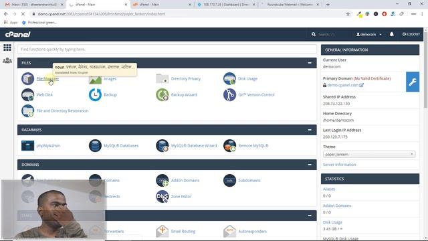The width and height of the screenshot is (428, 241).
Task: Open the Server Information link
Action: 339,165
